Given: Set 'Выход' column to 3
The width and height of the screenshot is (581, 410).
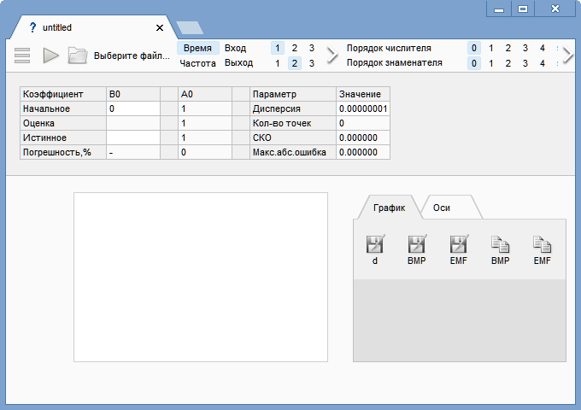Looking at the screenshot, I should coord(311,63).
